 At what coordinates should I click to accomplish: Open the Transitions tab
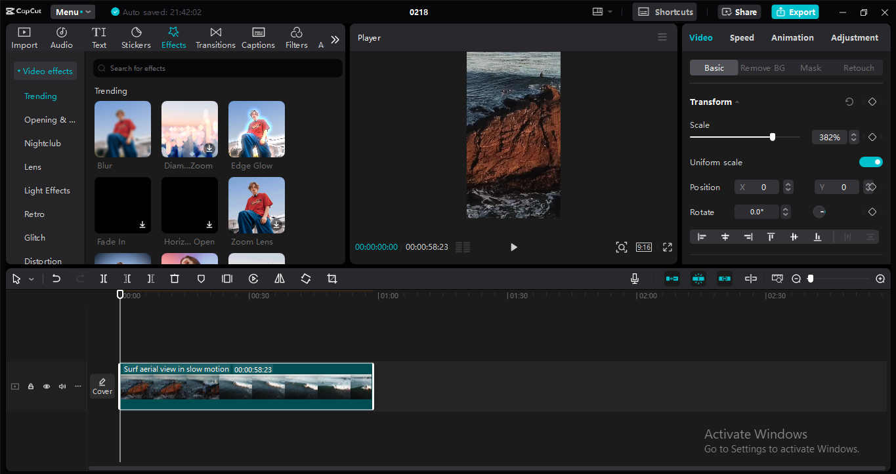point(215,38)
